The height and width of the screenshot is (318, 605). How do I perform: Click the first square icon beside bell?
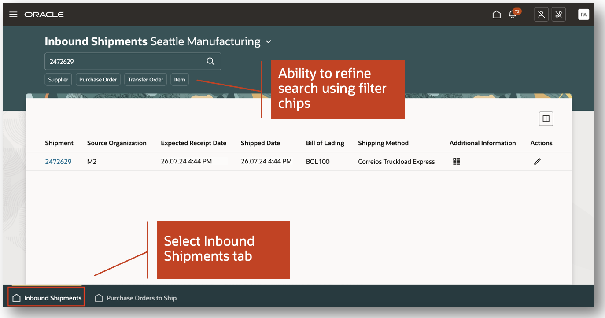point(541,15)
